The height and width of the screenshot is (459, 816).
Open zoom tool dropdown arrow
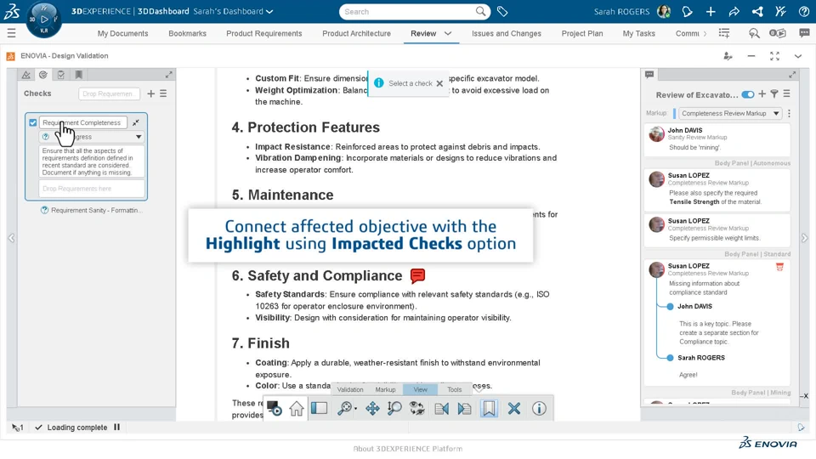click(x=355, y=409)
